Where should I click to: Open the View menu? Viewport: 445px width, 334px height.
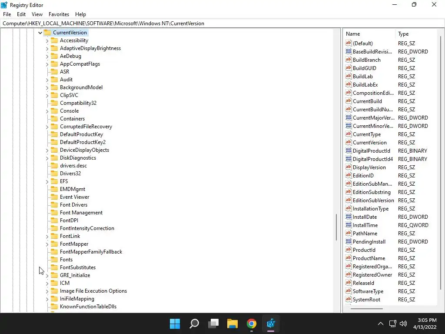point(37,14)
